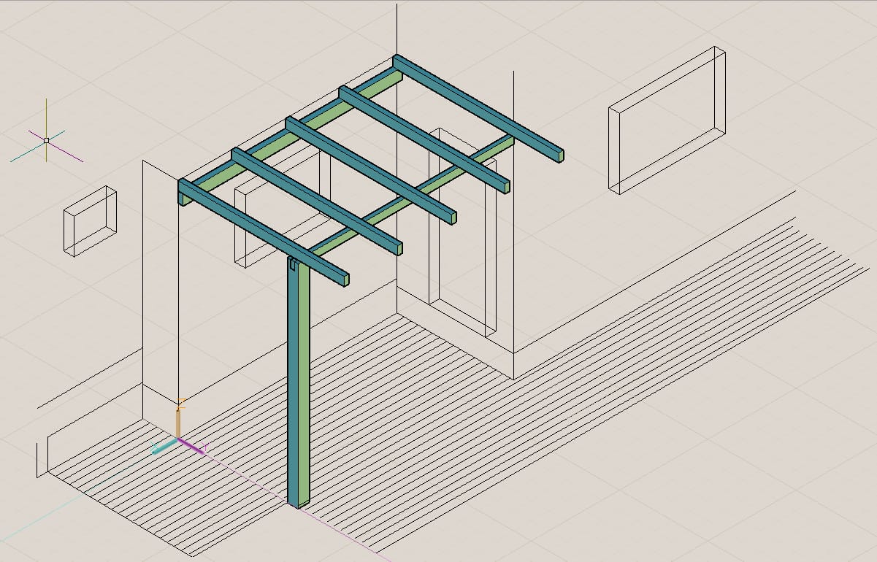
Task: Select the cyan X axis of the UCS icon
Action: [x=164, y=447]
